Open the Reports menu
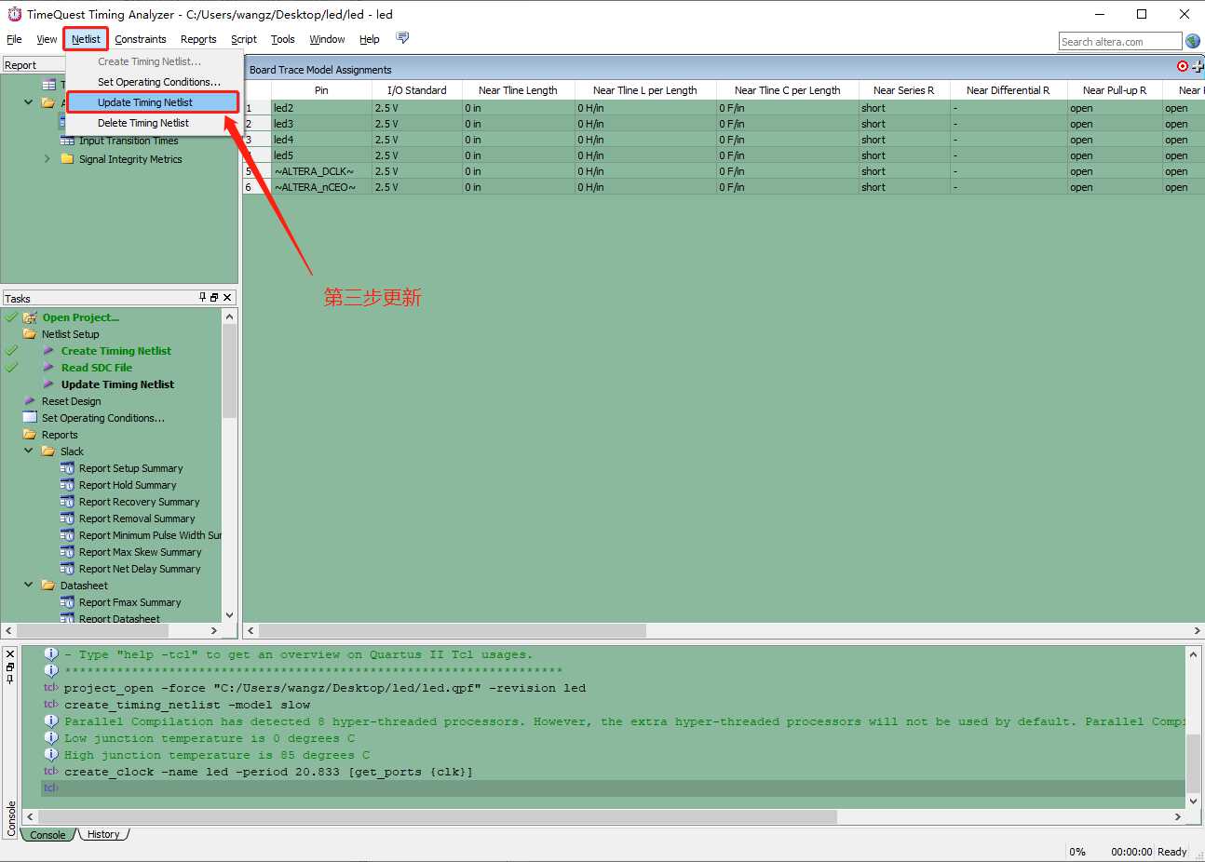This screenshot has width=1205, height=862. pyautogui.click(x=198, y=39)
